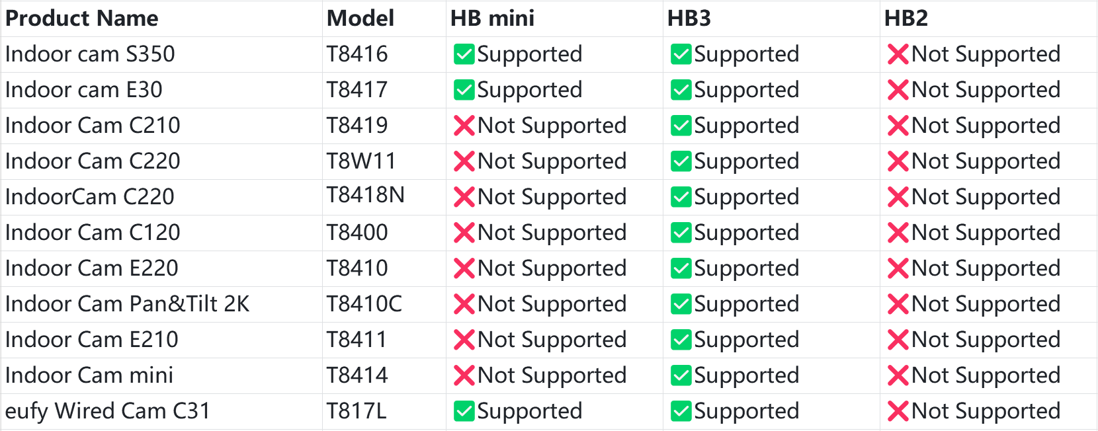
Task: Select the HB mini column header
Action: tap(492, 19)
